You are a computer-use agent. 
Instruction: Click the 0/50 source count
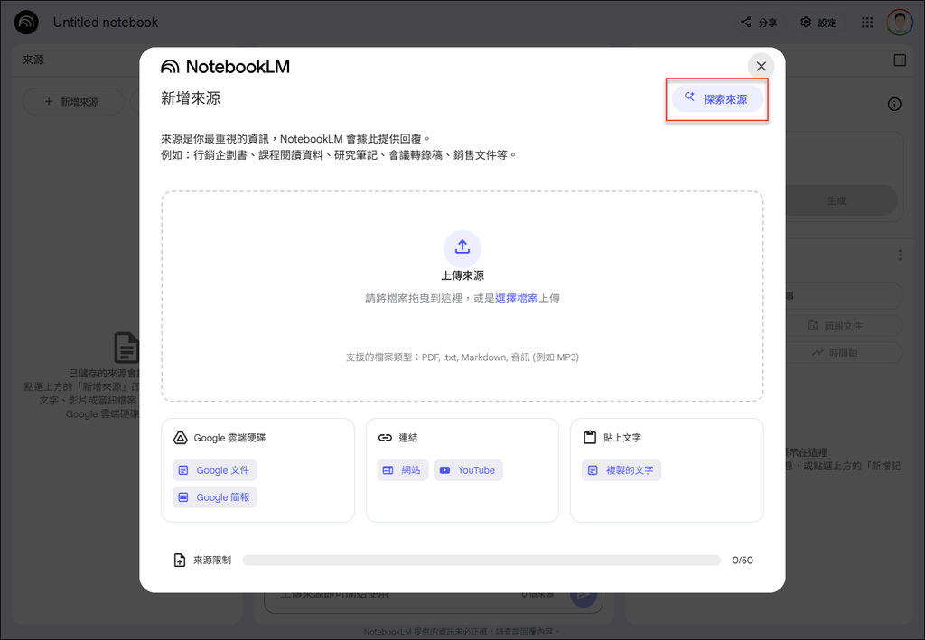pos(743,561)
